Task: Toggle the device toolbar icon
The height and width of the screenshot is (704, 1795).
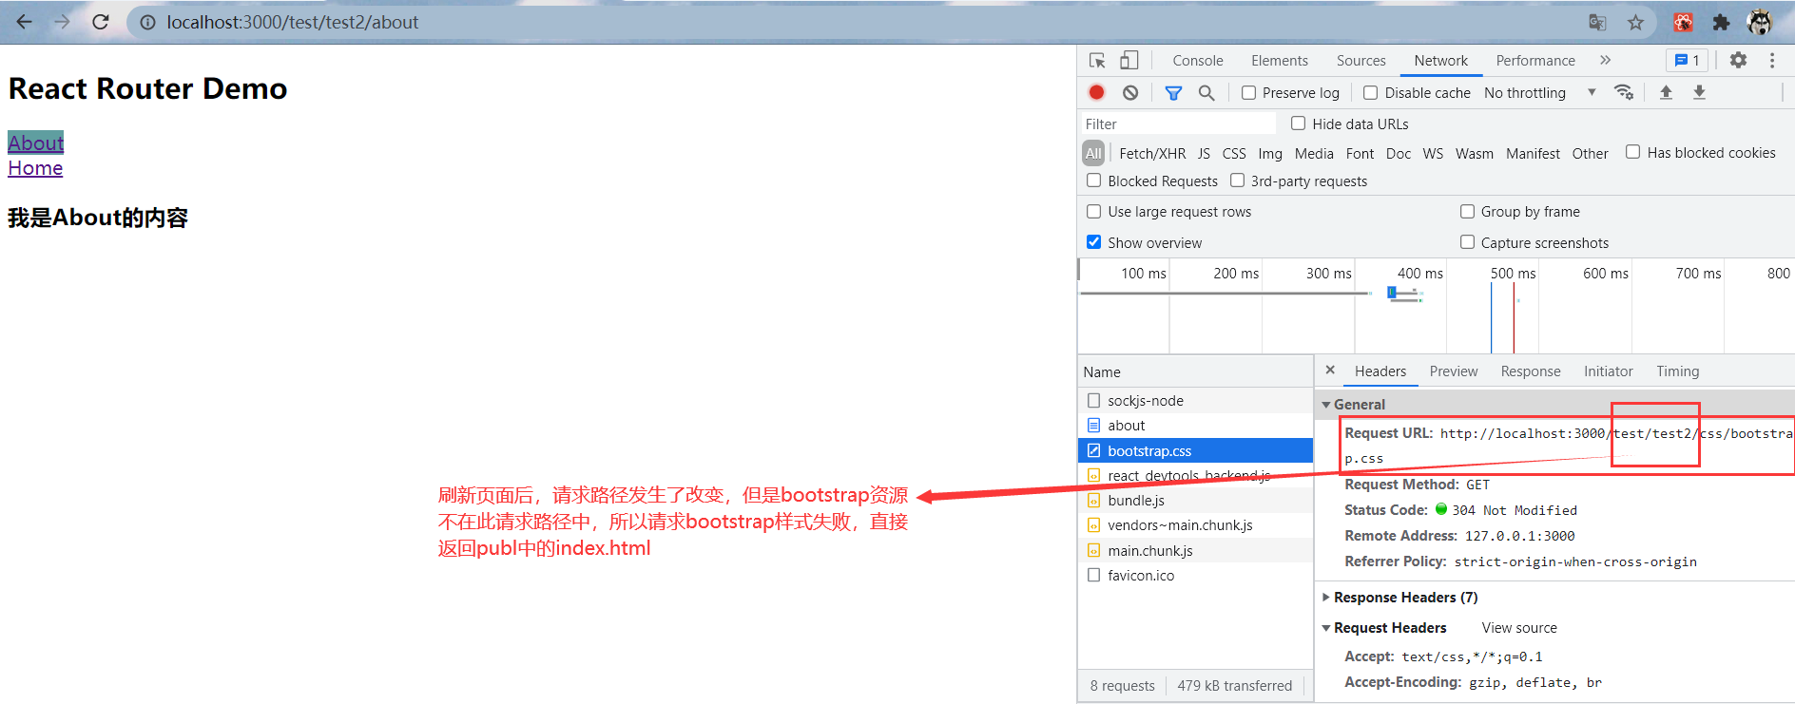Action: [1129, 60]
